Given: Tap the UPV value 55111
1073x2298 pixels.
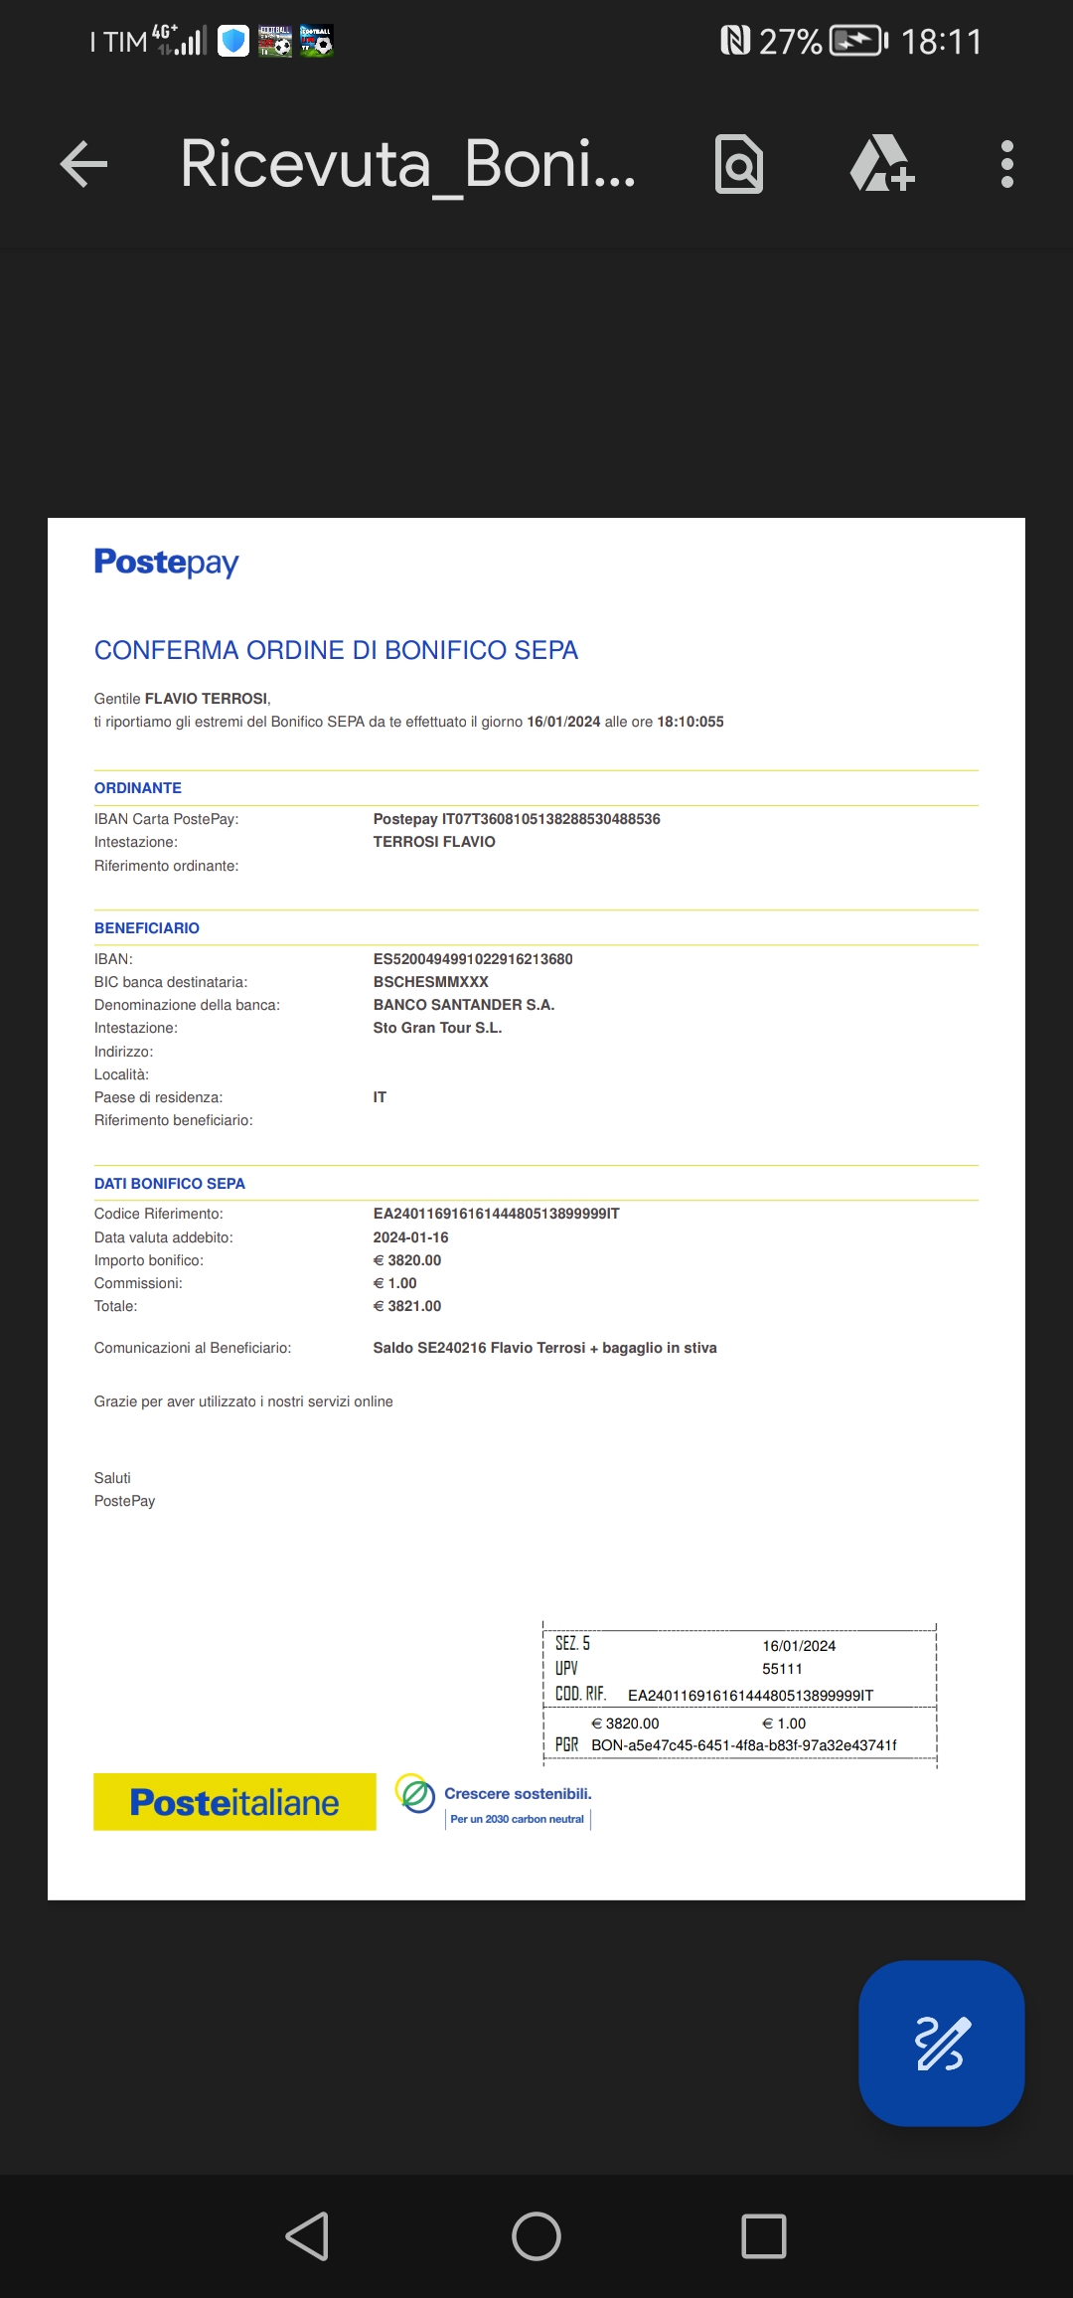Looking at the screenshot, I should click(x=782, y=1669).
